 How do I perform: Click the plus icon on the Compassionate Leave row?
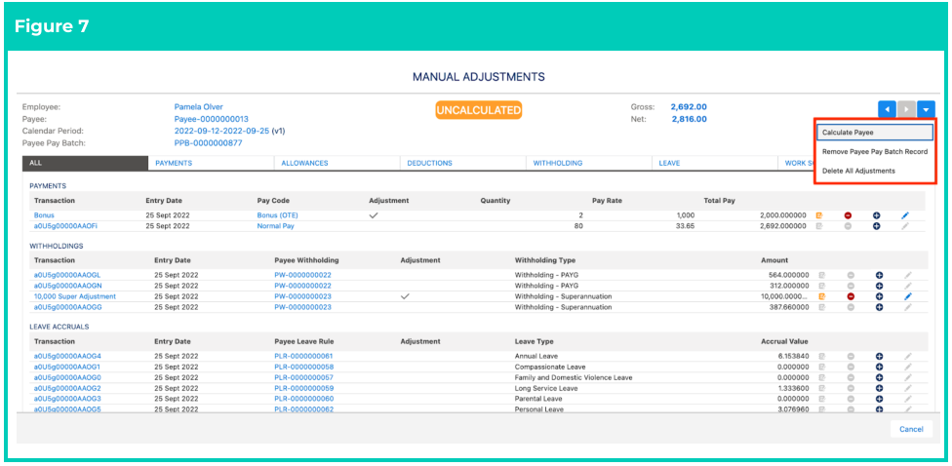click(x=879, y=368)
